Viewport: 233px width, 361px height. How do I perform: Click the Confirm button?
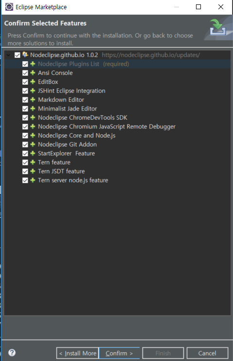tap(119, 353)
